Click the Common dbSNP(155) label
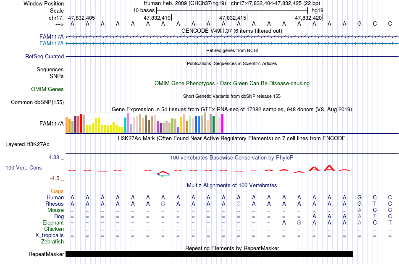The height and width of the screenshot is (264, 399). click(x=37, y=102)
